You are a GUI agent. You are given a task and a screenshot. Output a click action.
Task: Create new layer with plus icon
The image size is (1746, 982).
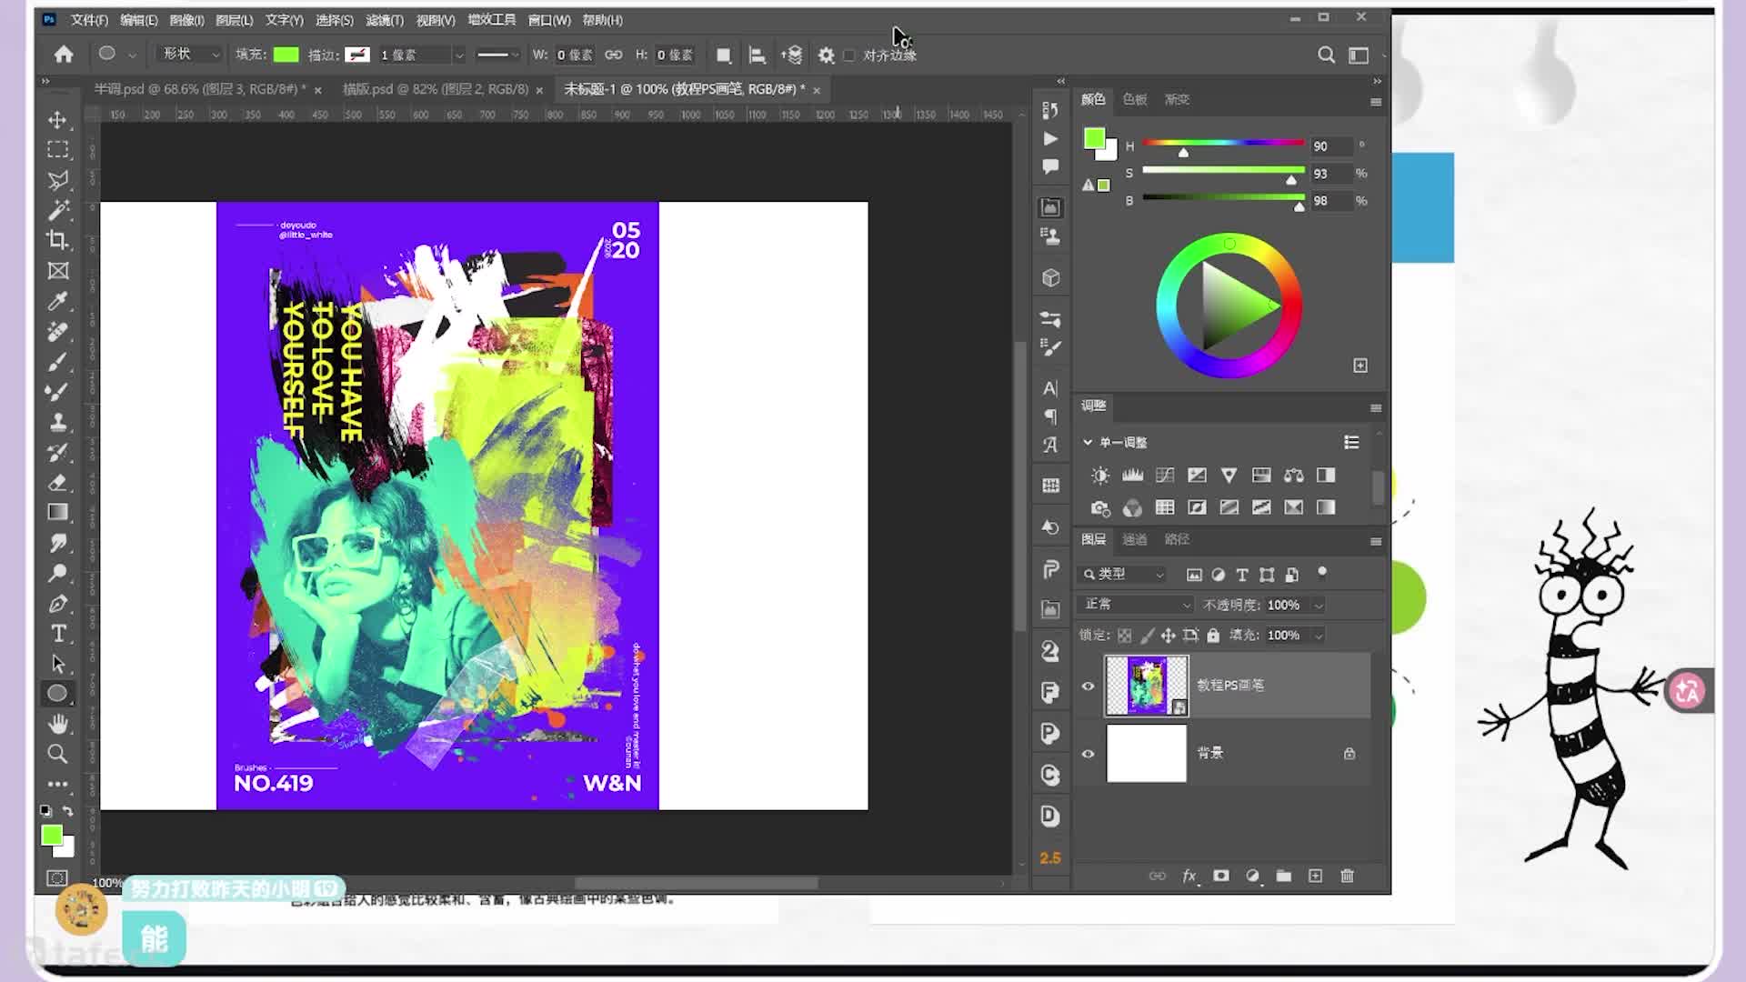(x=1315, y=876)
